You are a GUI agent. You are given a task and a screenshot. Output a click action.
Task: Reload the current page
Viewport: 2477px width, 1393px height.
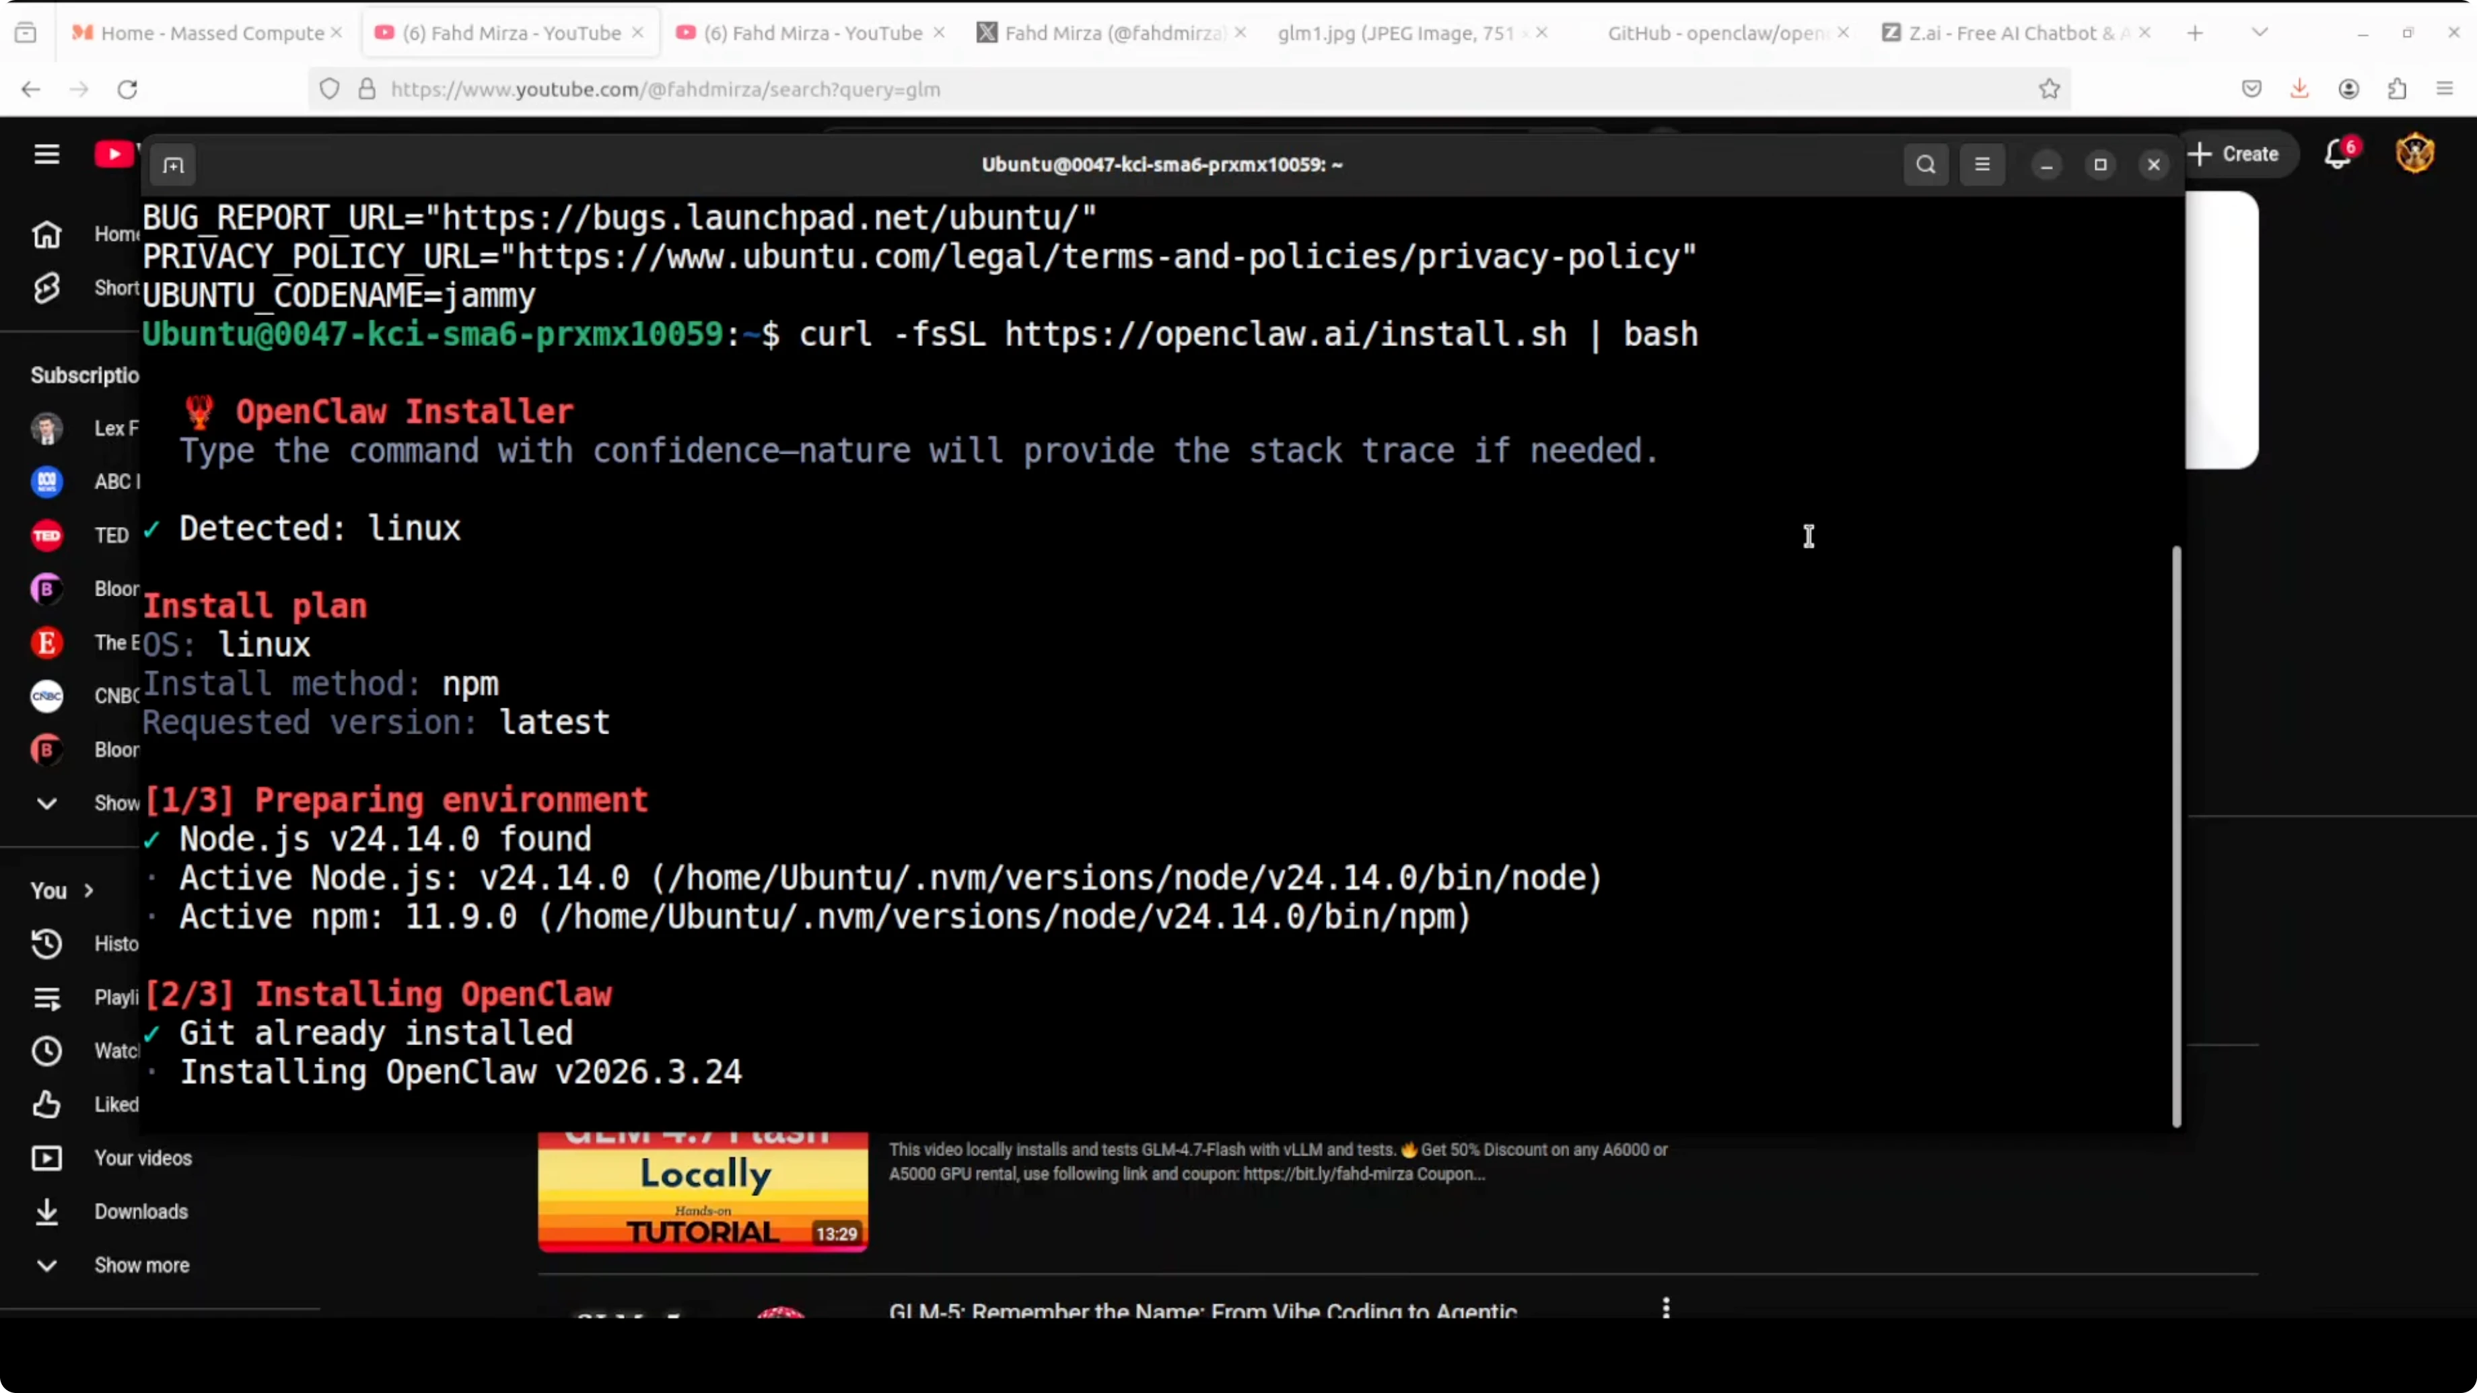click(x=127, y=88)
